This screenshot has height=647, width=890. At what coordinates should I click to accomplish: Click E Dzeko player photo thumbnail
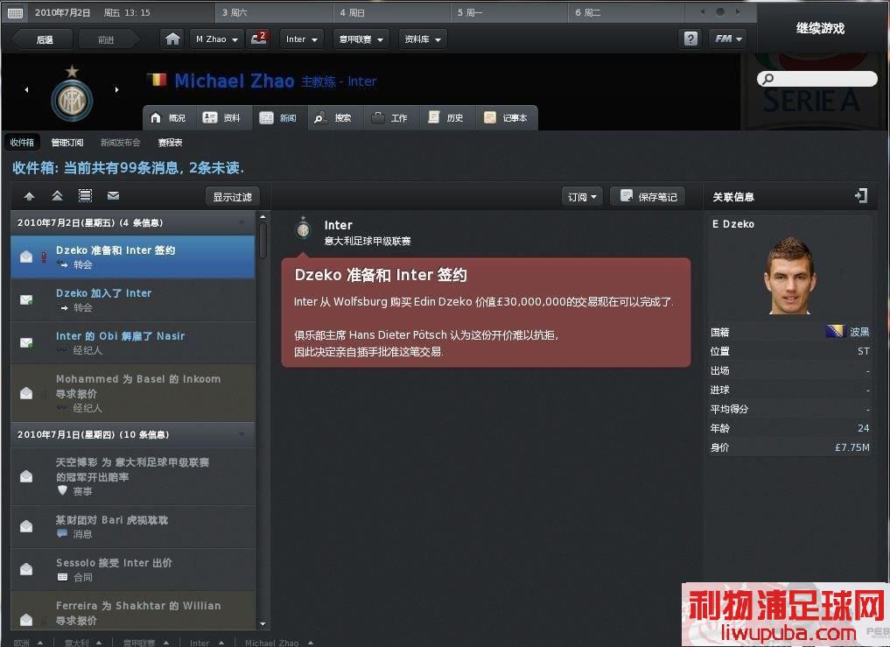click(790, 276)
